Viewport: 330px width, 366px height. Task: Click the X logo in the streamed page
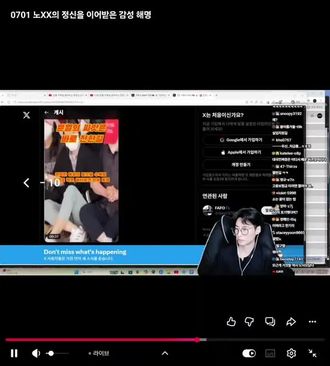(x=26, y=115)
